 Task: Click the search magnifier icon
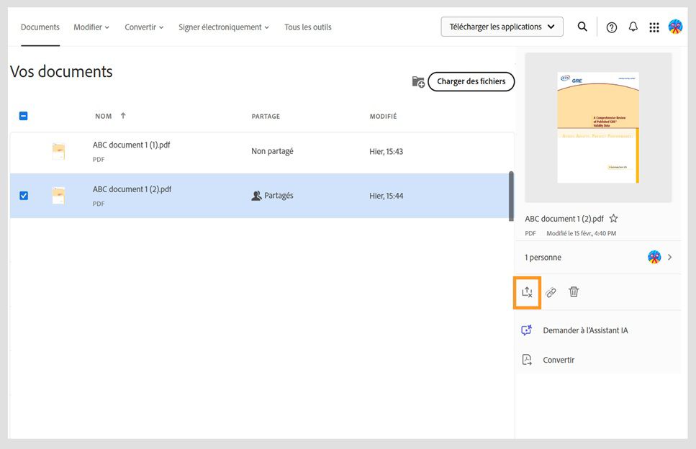coord(582,27)
